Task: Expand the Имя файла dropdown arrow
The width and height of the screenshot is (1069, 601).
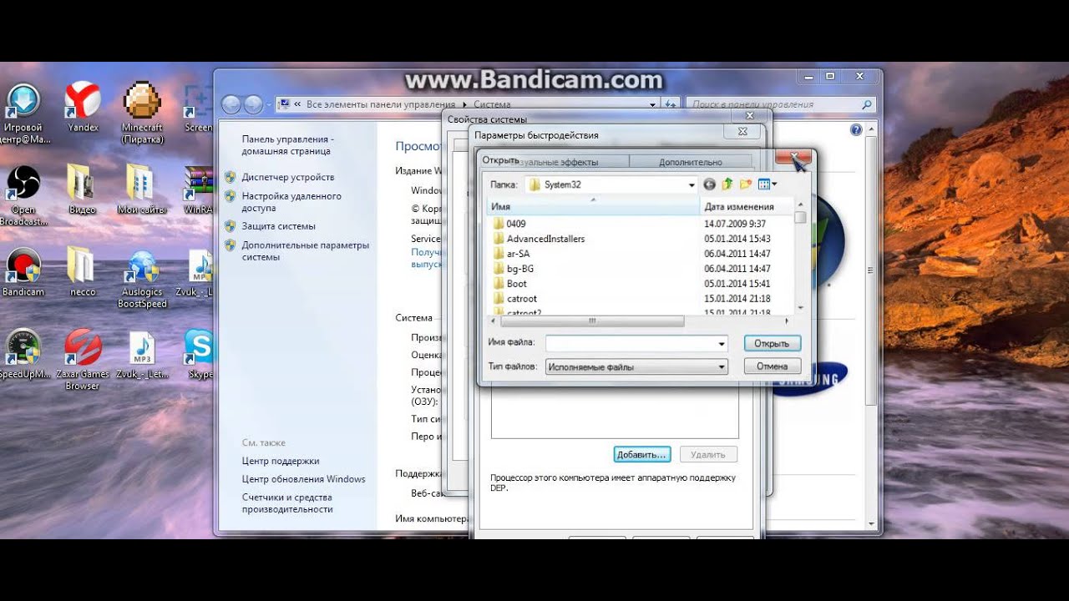Action: [x=722, y=344]
